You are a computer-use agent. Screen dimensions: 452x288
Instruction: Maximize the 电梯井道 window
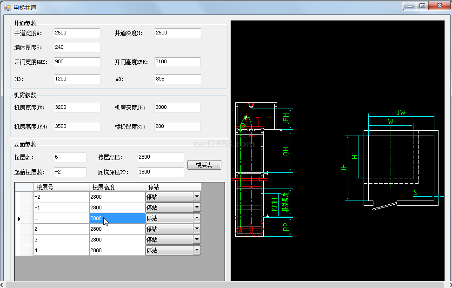(422, 6)
